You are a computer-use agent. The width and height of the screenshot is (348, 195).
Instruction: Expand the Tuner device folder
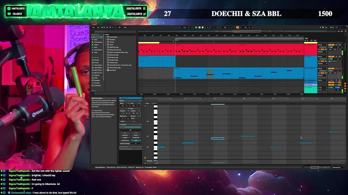106,45
